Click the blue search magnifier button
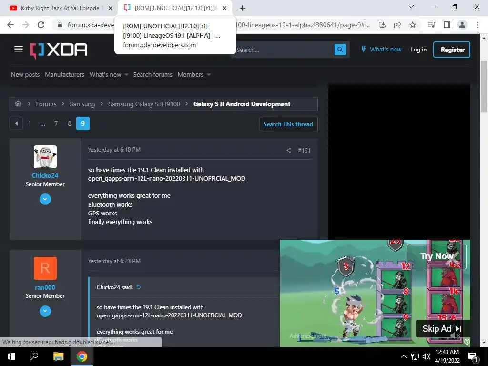The image size is (488, 366). [340, 50]
